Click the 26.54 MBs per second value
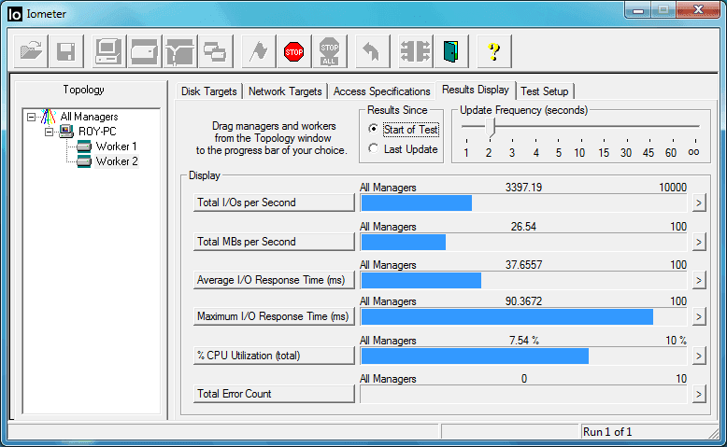Screen dimensions: 727x447 click(523, 227)
